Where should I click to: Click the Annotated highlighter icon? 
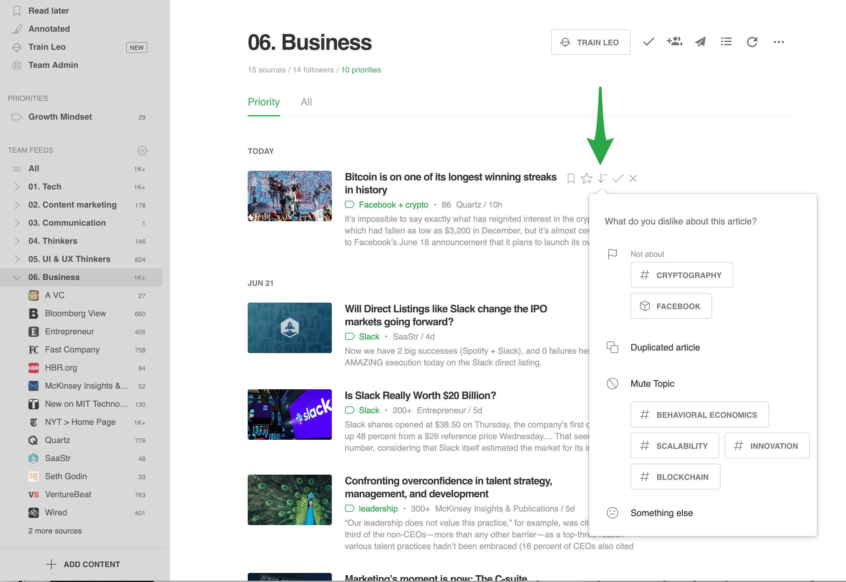17,29
